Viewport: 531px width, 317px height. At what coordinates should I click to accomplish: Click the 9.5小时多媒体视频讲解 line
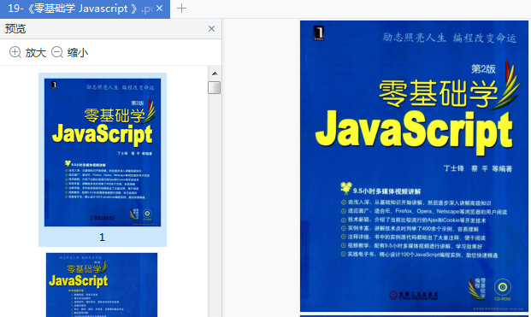[x=386, y=191]
